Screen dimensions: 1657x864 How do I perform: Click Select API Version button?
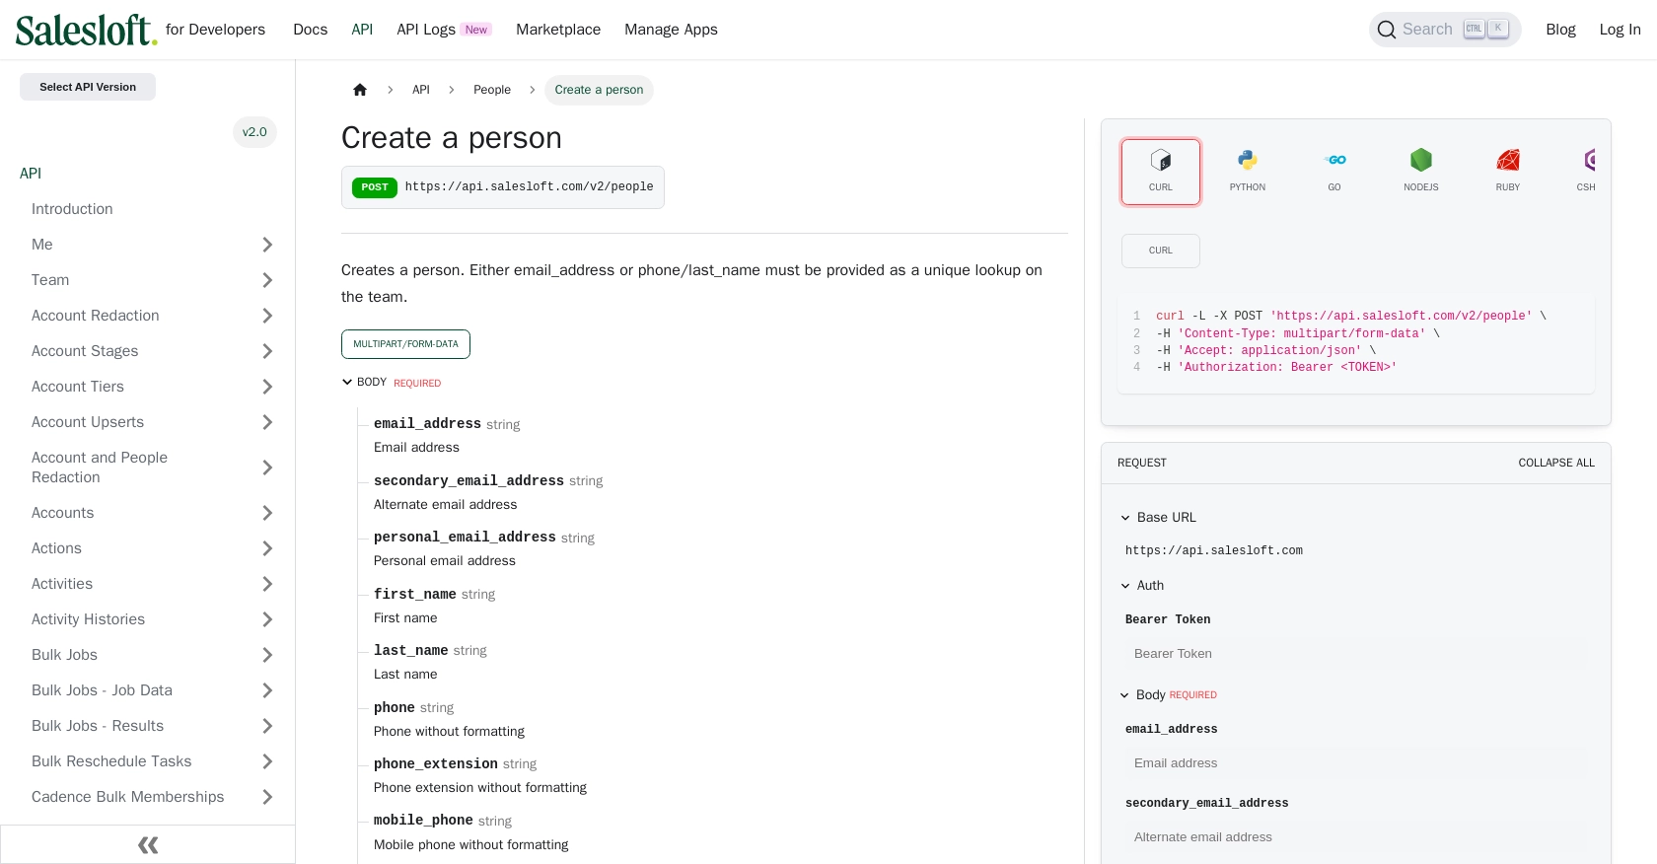88,87
